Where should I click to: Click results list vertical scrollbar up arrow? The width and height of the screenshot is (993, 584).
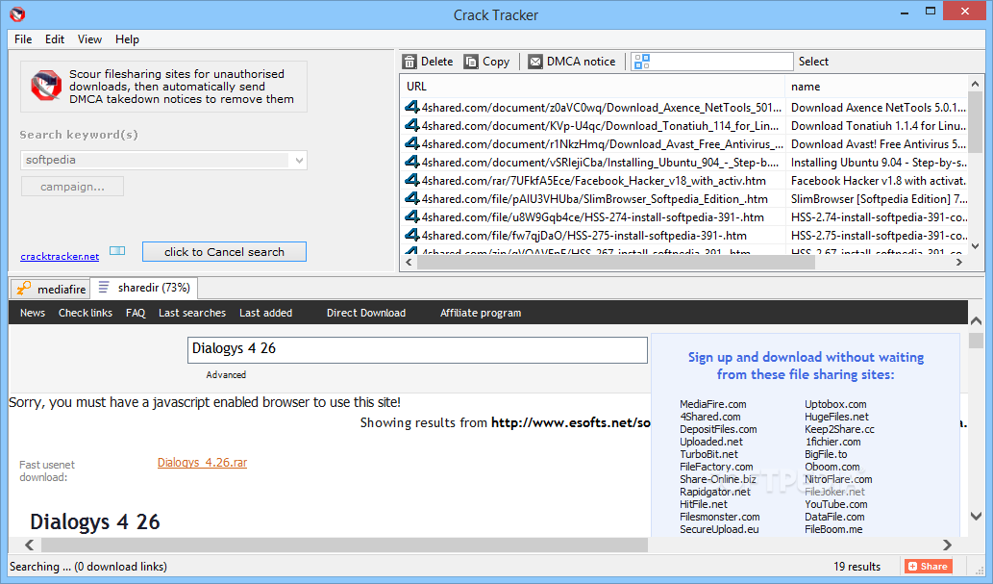[x=976, y=84]
